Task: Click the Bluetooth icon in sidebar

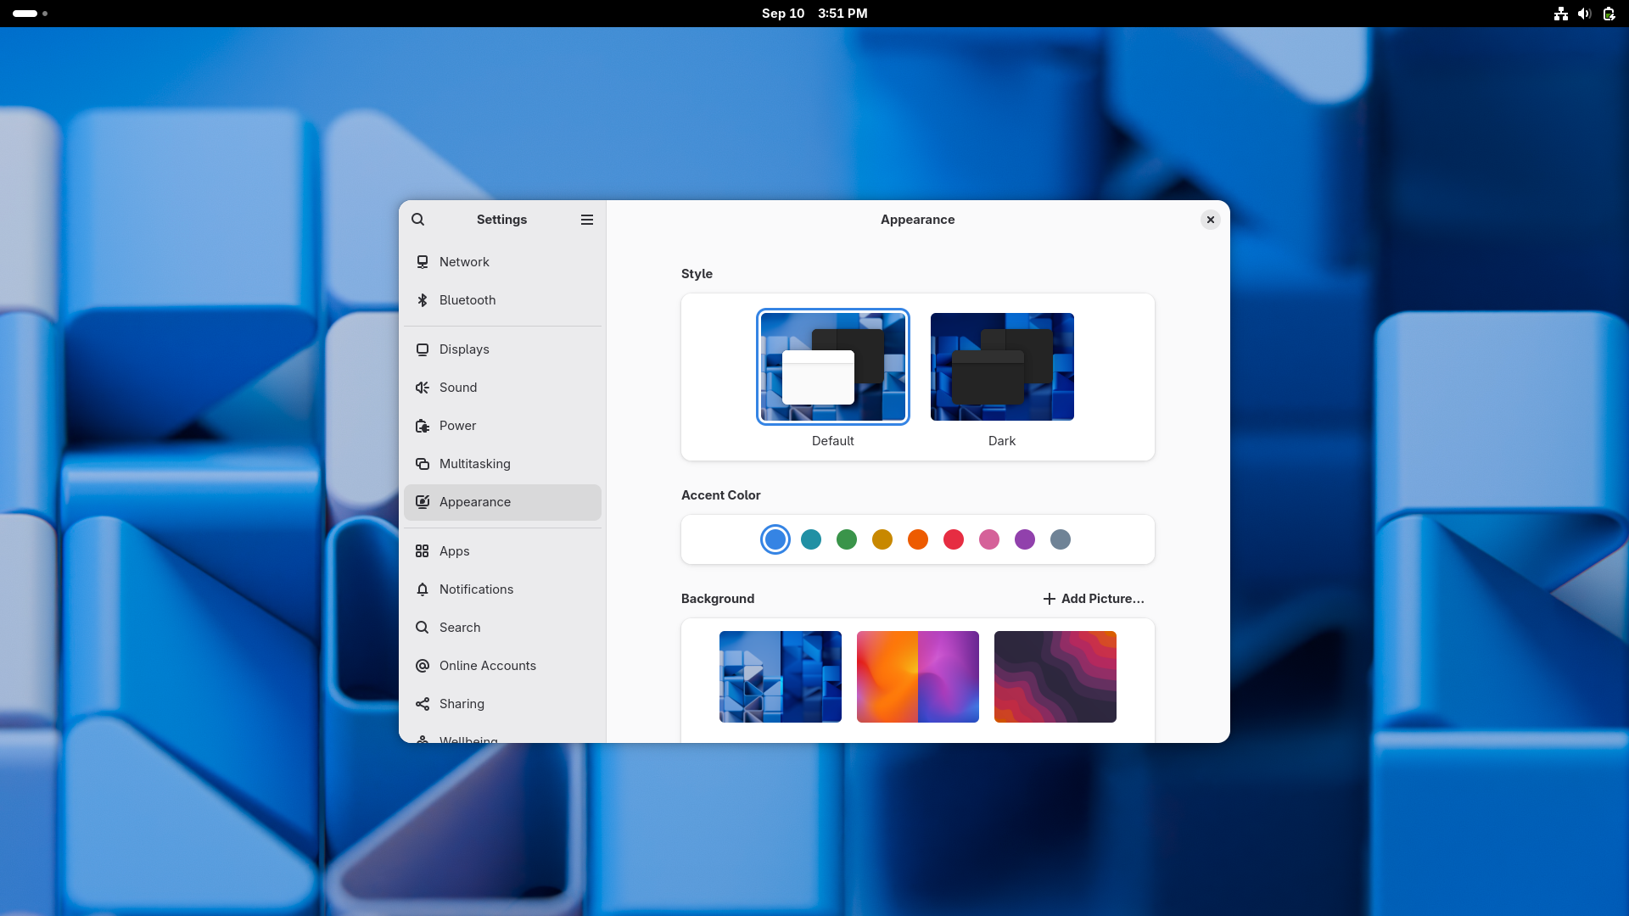Action: [423, 300]
